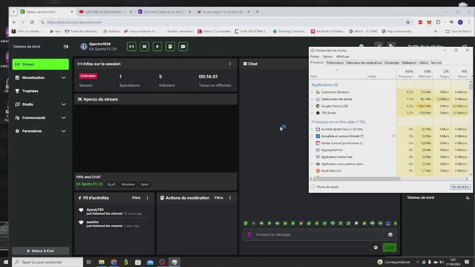Click the moderation notes icon button in header
This screenshot has width=475, height=267.
170,46
